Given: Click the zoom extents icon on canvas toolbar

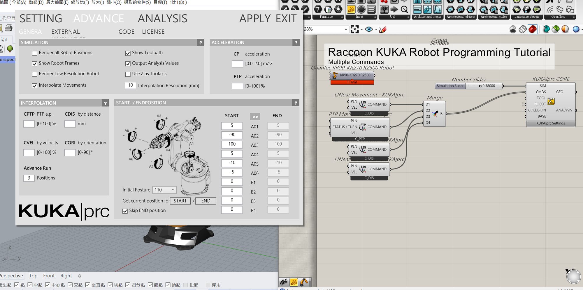Looking at the screenshot, I should coord(354,29).
